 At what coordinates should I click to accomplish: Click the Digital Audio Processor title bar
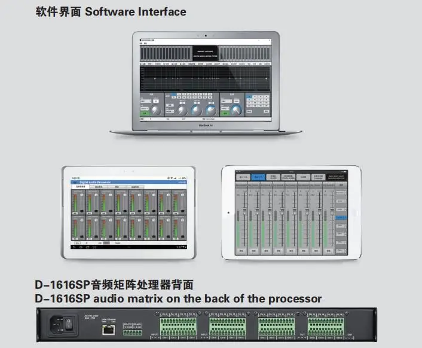pos(129,182)
